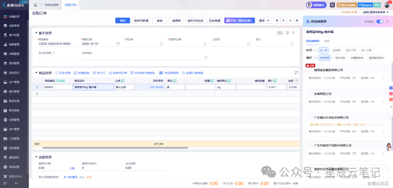The height and width of the screenshot is (188, 393).
Task: Open 客户经营 module in sidebar
Action: pyautogui.click(x=14, y=35)
